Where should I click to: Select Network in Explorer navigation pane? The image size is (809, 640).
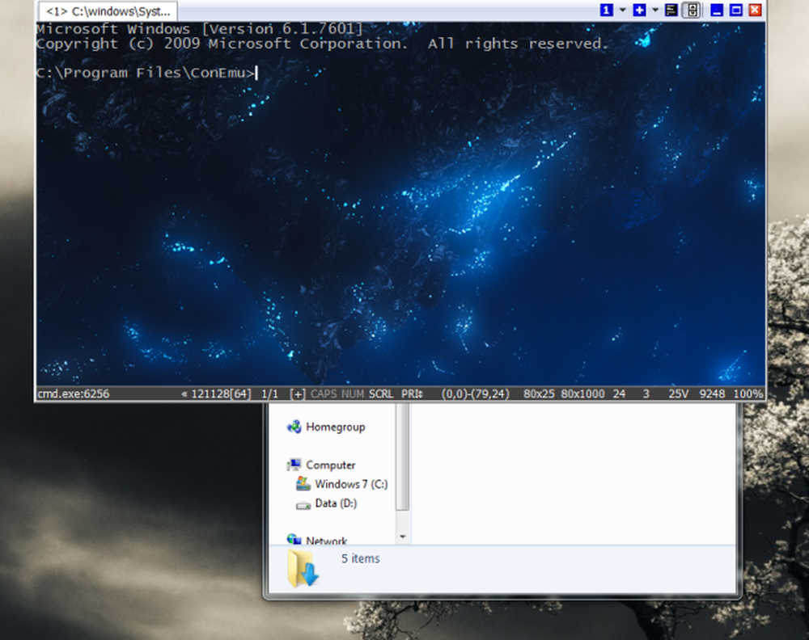(327, 541)
